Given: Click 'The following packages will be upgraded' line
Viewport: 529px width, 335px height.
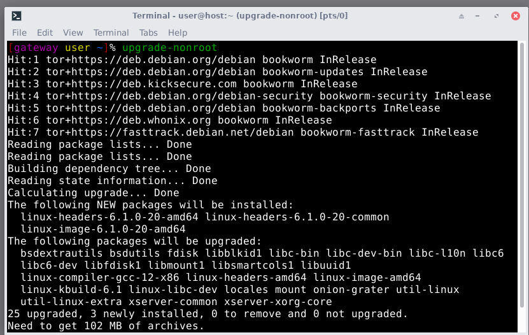Looking at the screenshot, I should point(134,241).
